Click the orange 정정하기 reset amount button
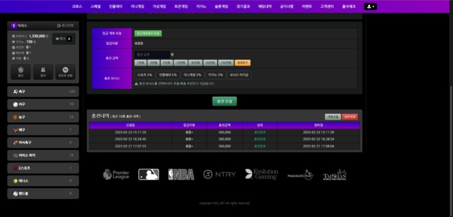 coord(243,63)
